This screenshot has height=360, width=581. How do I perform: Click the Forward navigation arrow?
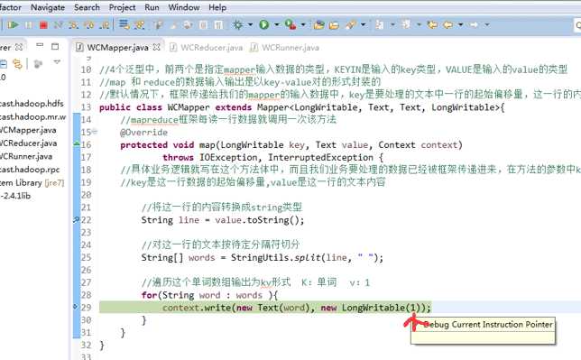474,25
